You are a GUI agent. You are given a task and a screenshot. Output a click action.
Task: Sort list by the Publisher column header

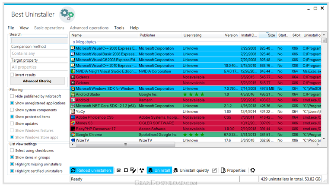pos(160,35)
